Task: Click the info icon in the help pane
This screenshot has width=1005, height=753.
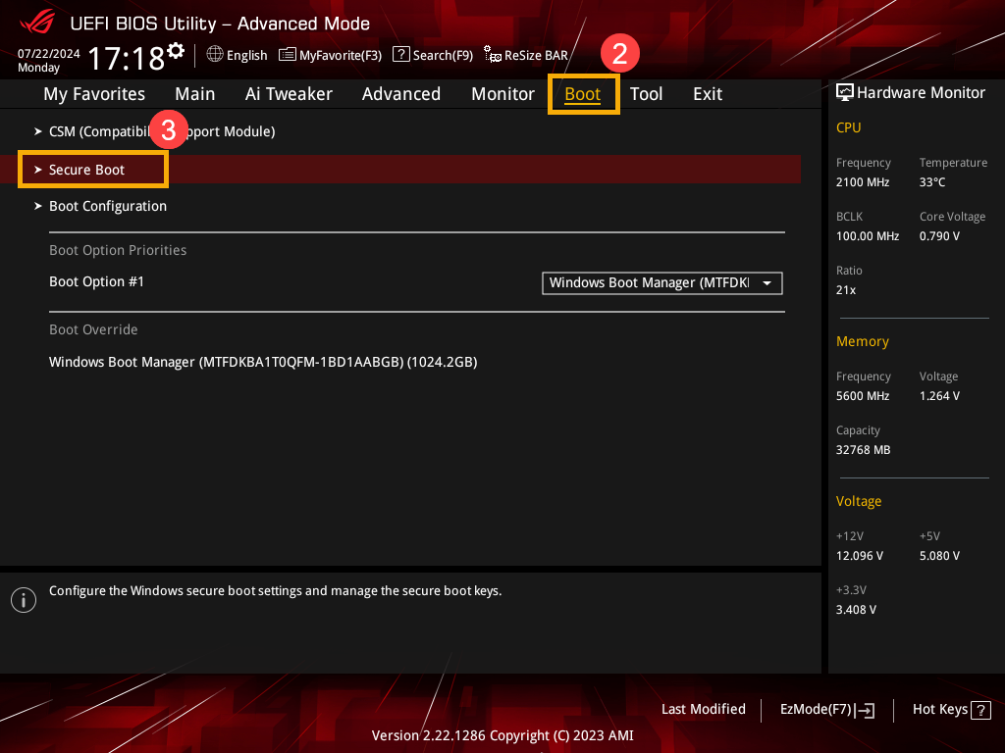Action: pos(23,600)
